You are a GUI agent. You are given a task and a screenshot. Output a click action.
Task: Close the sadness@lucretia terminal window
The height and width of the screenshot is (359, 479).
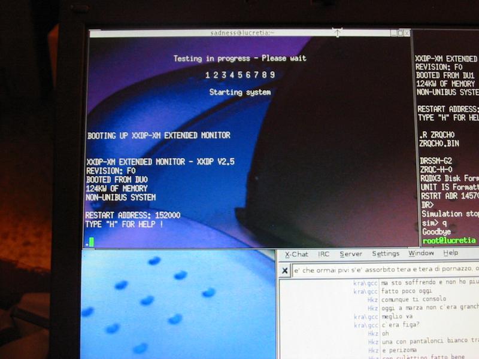point(407,33)
